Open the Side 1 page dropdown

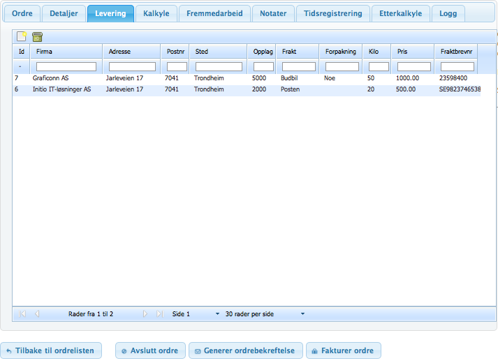click(x=196, y=314)
